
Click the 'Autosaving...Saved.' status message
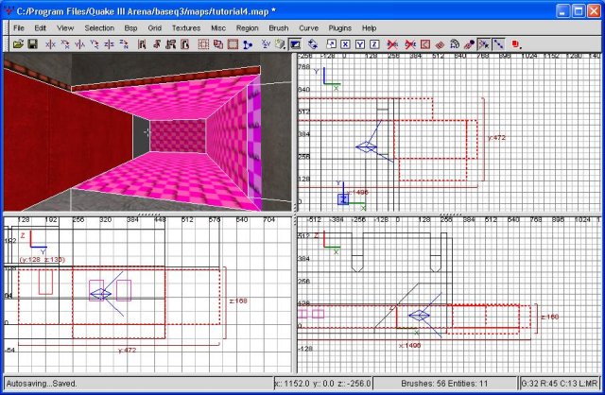(x=42, y=384)
